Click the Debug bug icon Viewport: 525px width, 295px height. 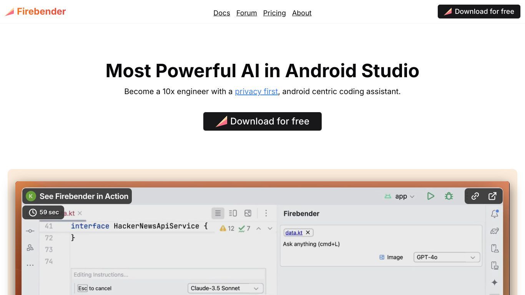pos(449,196)
